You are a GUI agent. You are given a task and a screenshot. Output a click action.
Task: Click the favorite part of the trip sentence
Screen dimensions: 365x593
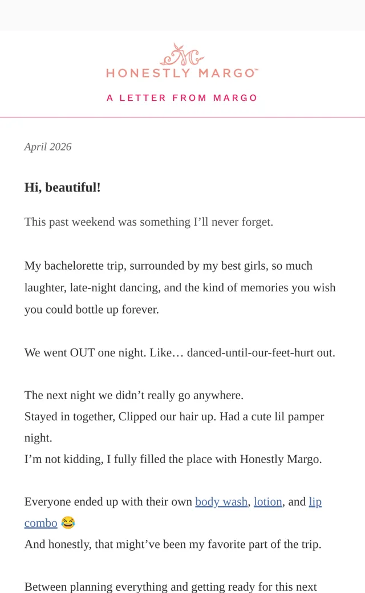[173, 544]
